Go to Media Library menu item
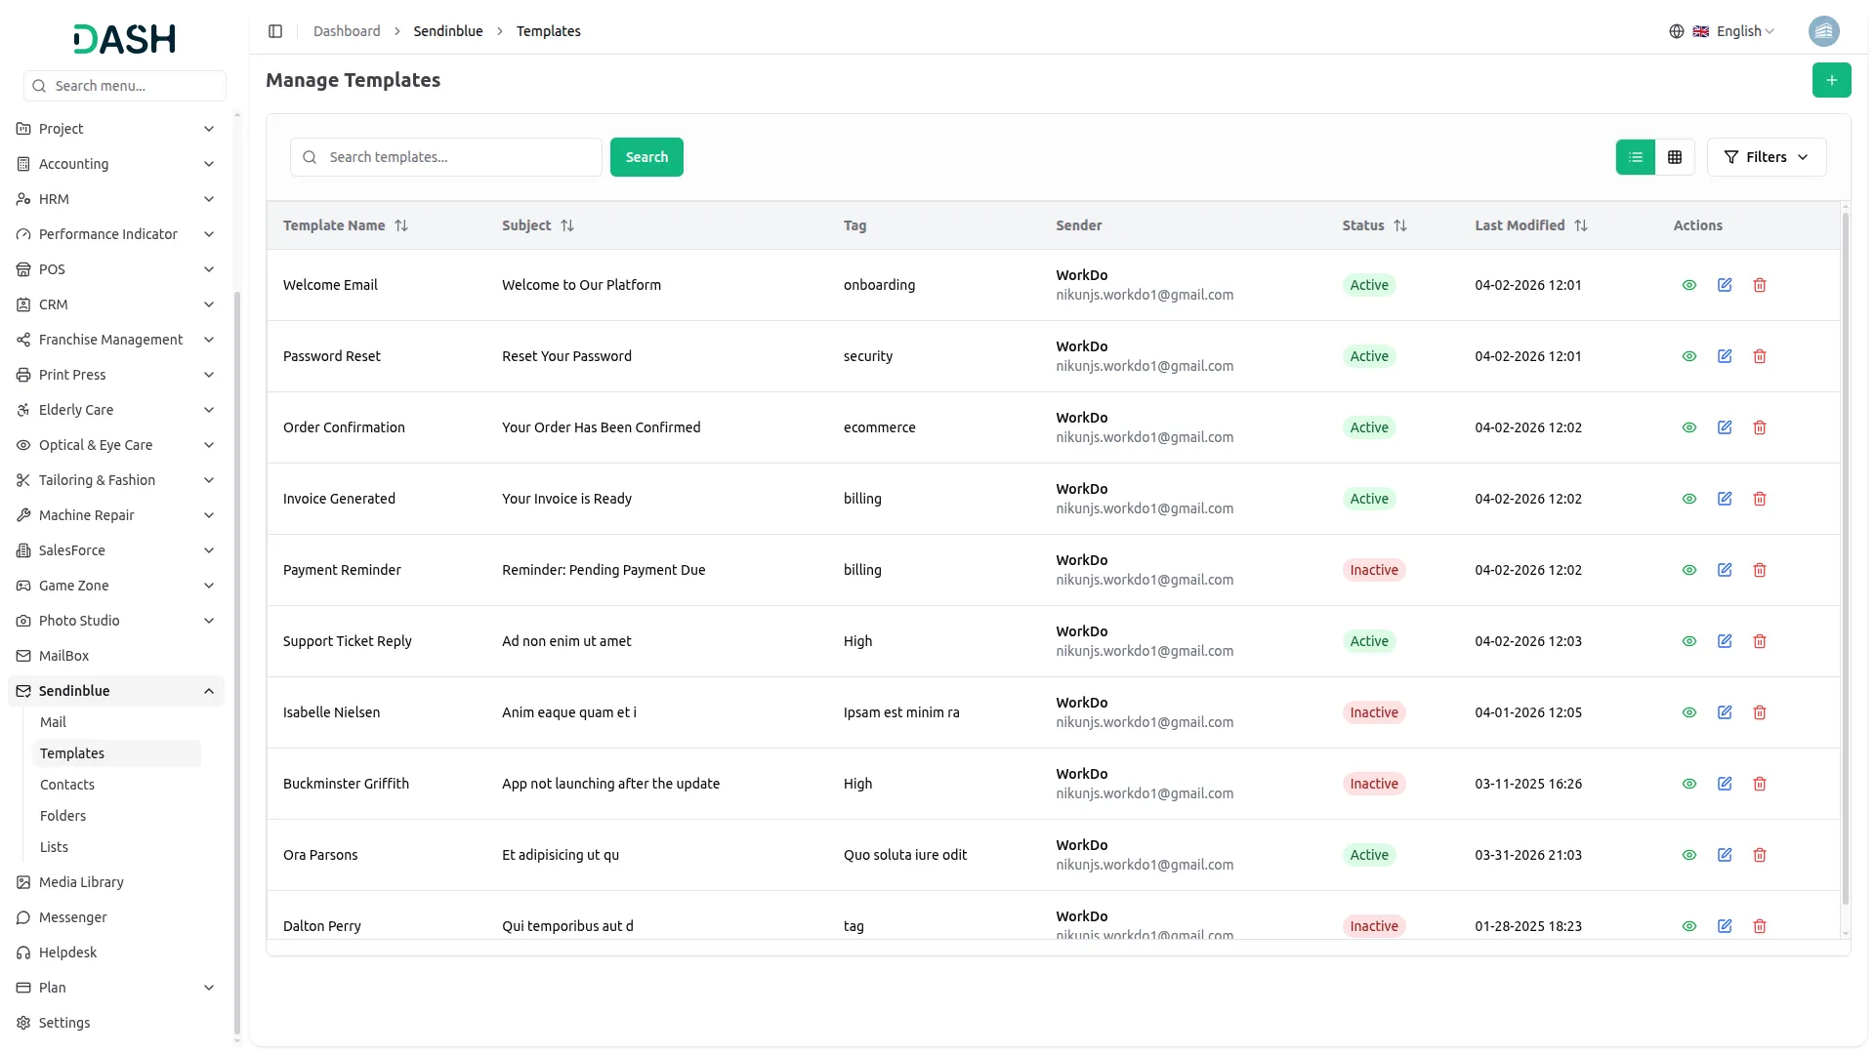 pyautogui.click(x=81, y=882)
